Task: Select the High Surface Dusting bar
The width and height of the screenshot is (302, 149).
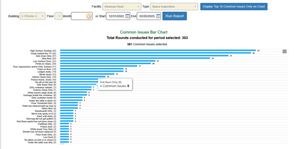Action: [158, 50]
